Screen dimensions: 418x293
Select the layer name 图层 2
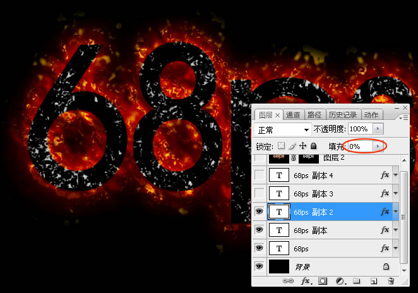click(x=334, y=158)
